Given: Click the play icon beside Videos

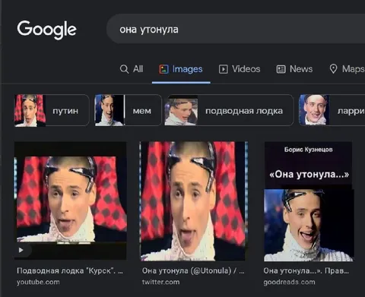Looking at the screenshot, I should (223, 69).
